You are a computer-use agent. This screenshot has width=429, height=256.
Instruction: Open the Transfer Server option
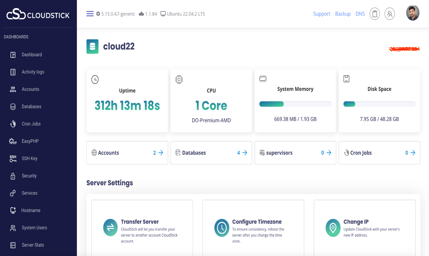(x=140, y=222)
